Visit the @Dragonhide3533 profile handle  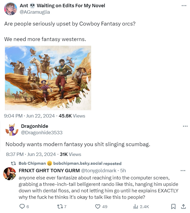42,133
